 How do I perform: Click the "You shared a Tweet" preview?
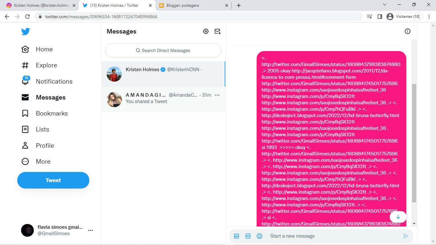click(147, 101)
